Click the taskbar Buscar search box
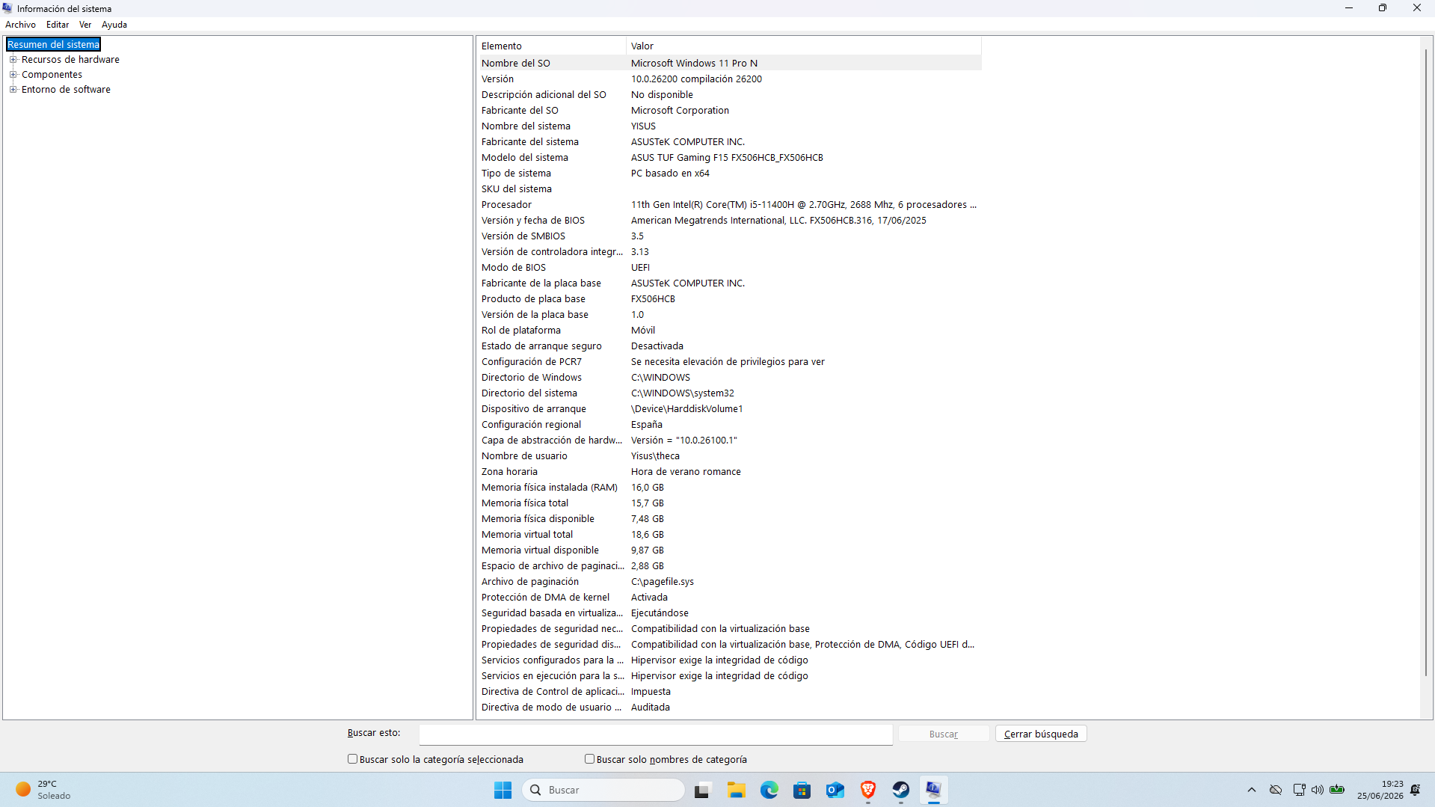The image size is (1435, 807). [603, 790]
